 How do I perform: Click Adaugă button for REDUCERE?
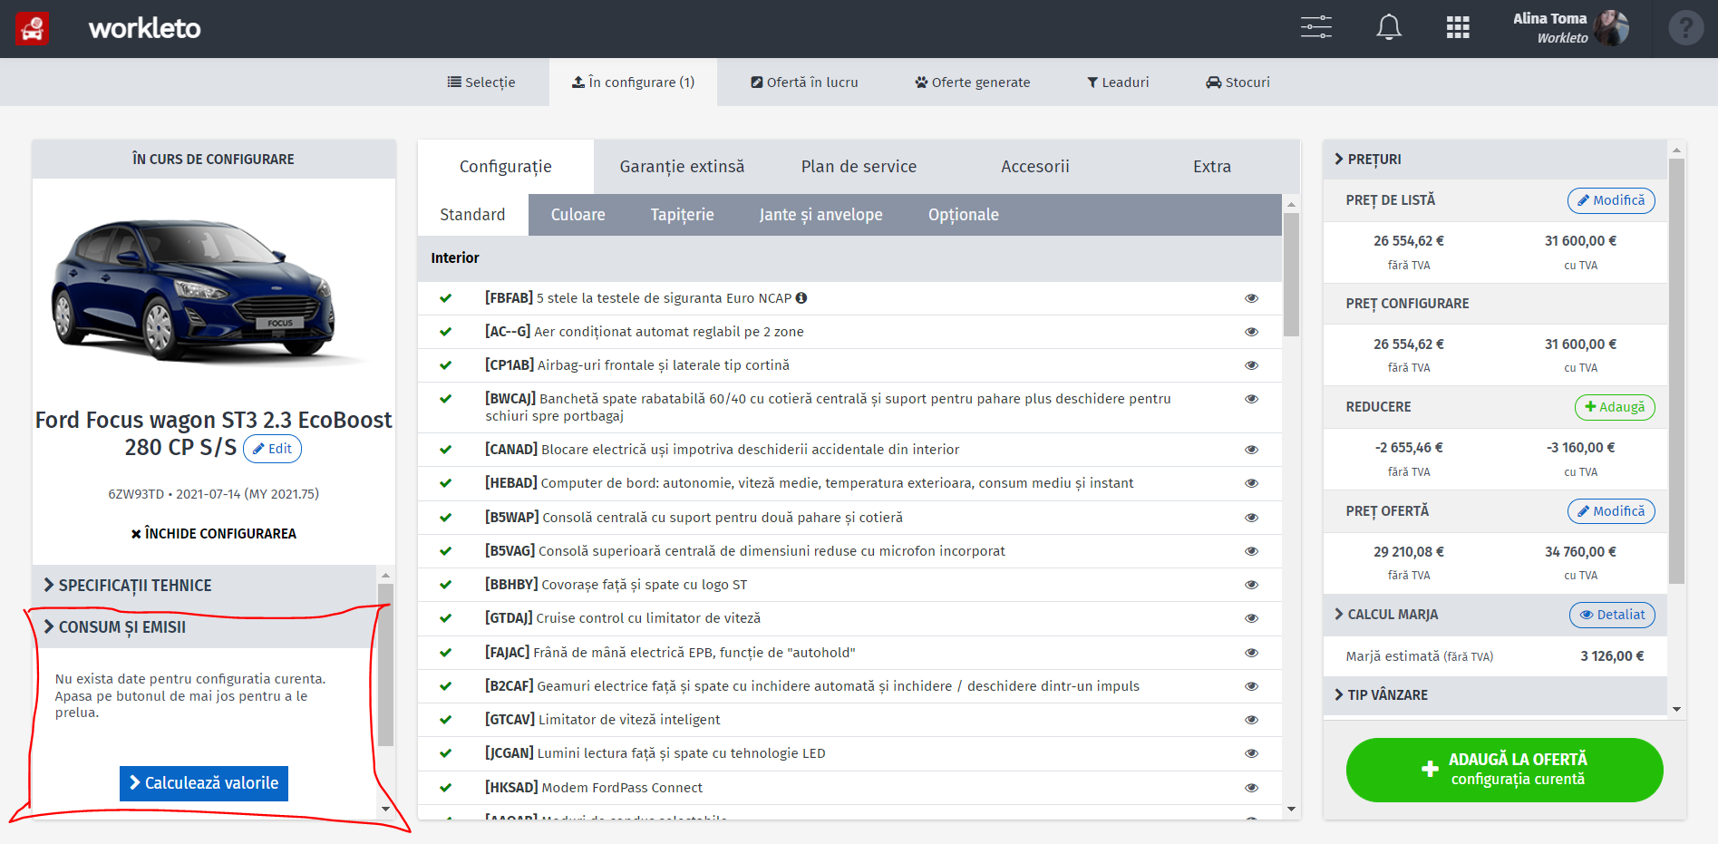pyautogui.click(x=1615, y=407)
